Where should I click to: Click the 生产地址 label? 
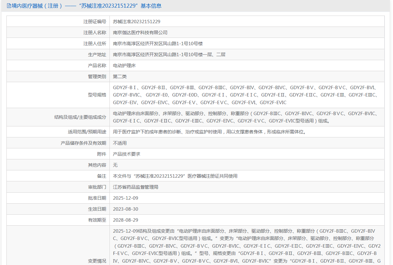97,55
